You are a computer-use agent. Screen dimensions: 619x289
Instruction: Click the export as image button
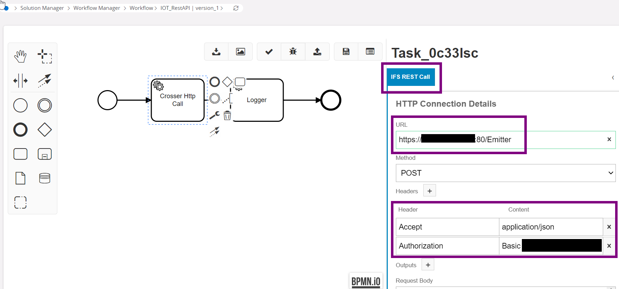[241, 52]
